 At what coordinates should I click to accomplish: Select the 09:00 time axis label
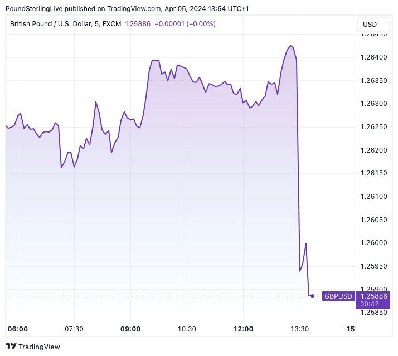coord(130,329)
